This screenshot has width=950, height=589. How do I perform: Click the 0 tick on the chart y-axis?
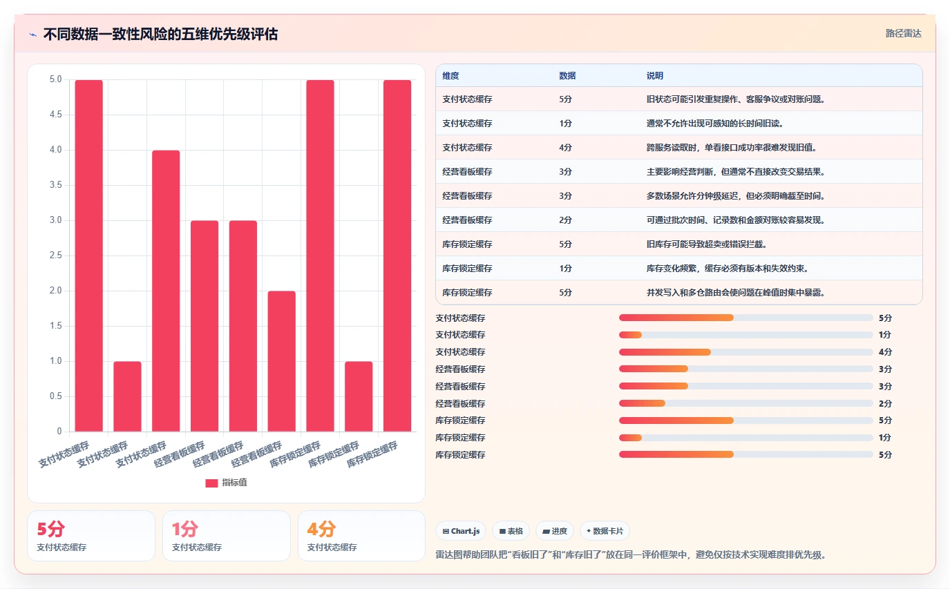tap(59, 432)
